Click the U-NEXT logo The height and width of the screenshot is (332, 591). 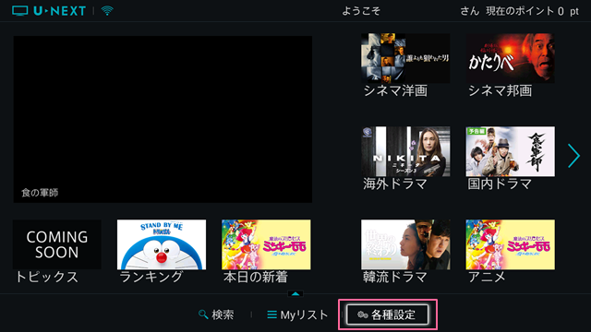tap(49, 10)
